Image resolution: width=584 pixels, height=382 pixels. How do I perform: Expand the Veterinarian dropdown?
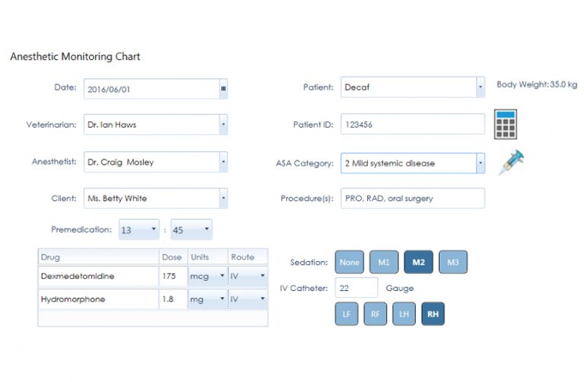[223, 125]
